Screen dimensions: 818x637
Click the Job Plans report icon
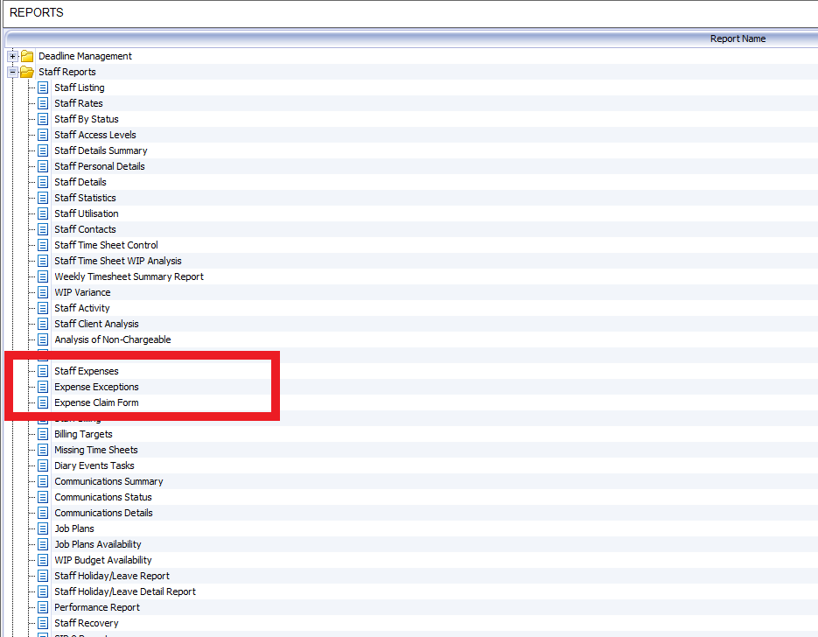coord(43,528)
